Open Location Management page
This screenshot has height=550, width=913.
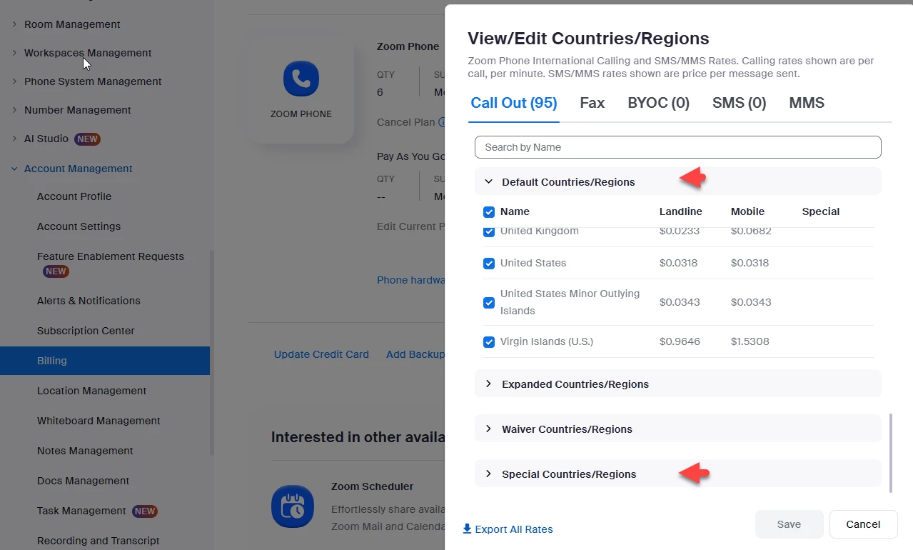(x=91, y=391)
